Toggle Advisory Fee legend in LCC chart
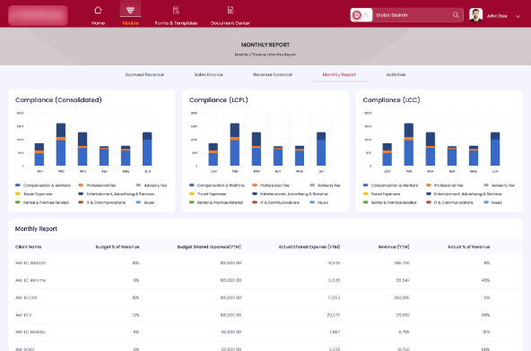Screen dimensions: 531x351 500,185
